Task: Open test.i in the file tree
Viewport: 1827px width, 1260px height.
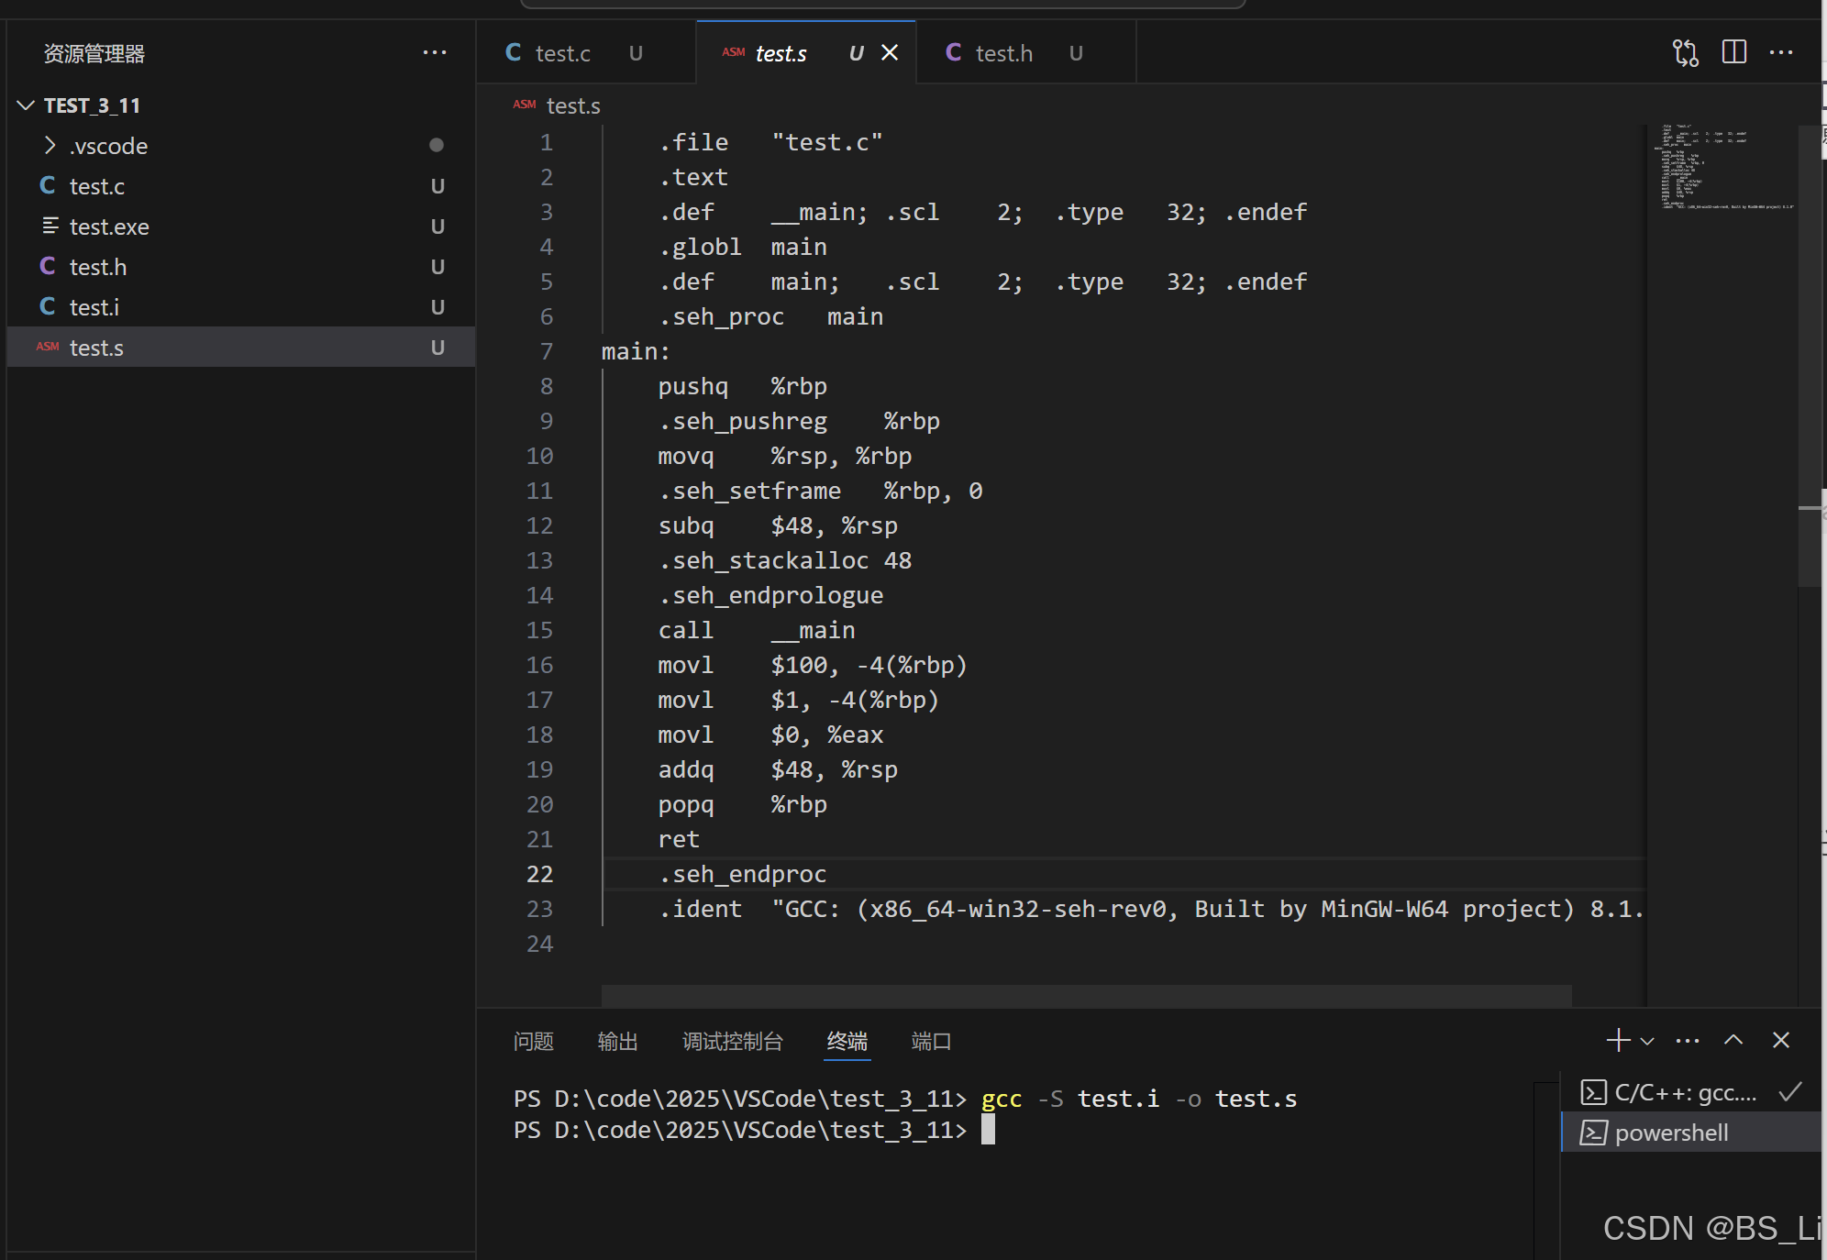Action: click(94, 307)
